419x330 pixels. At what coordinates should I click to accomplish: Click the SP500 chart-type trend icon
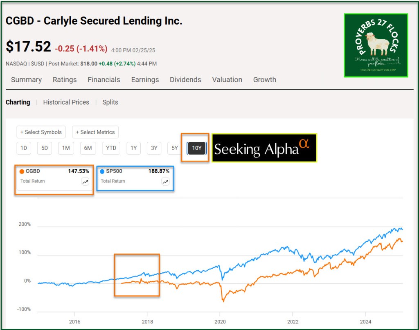coord(165,182)
